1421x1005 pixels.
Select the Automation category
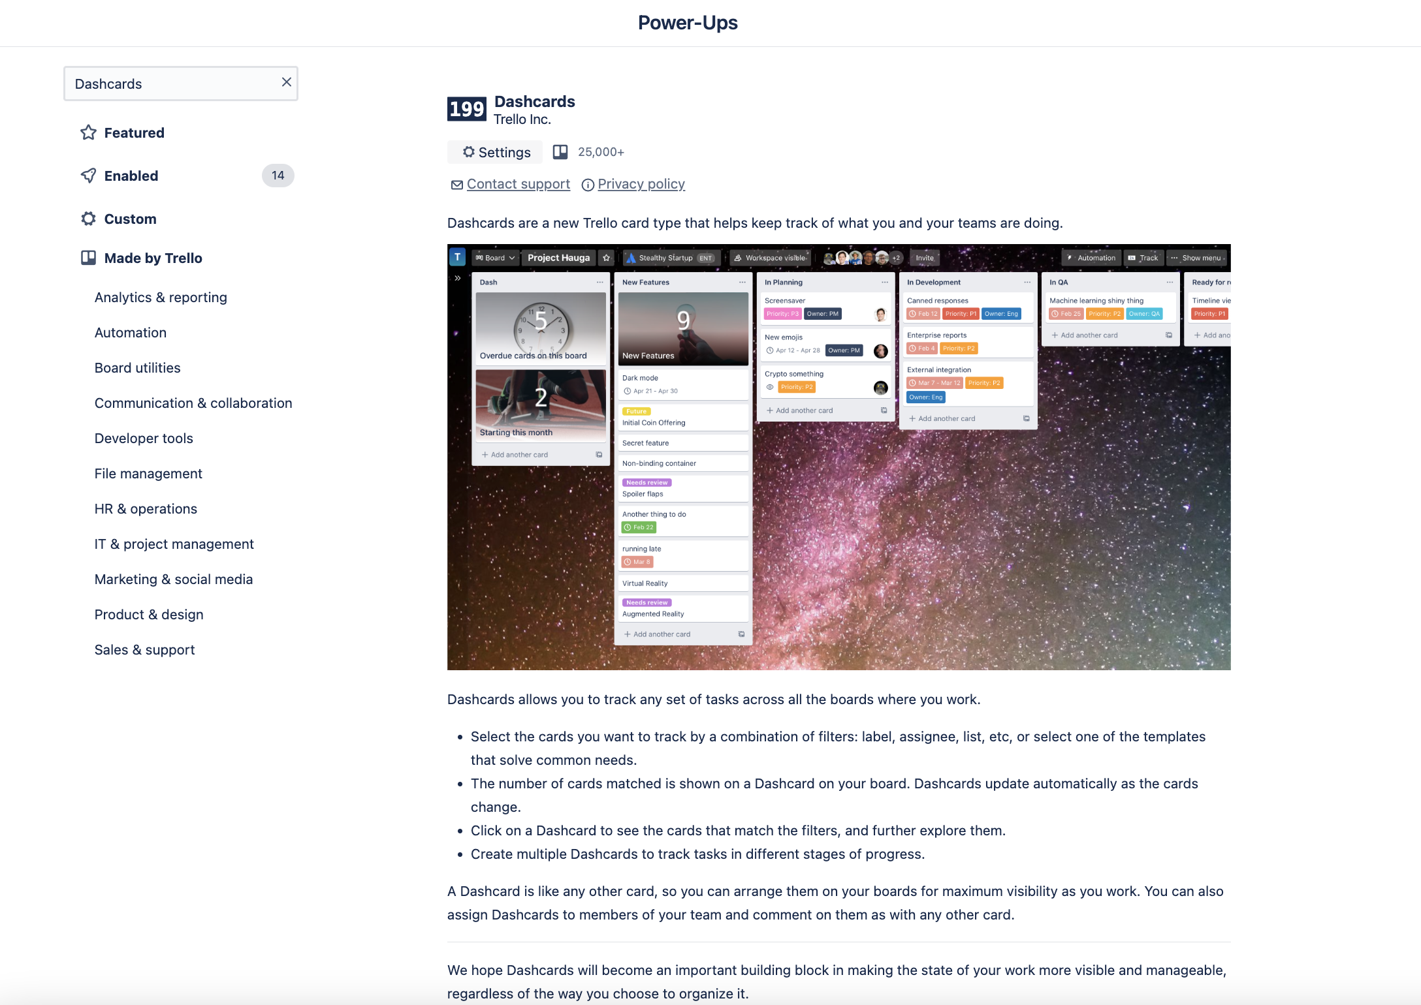pyautogui.click(x=131, y=333)
